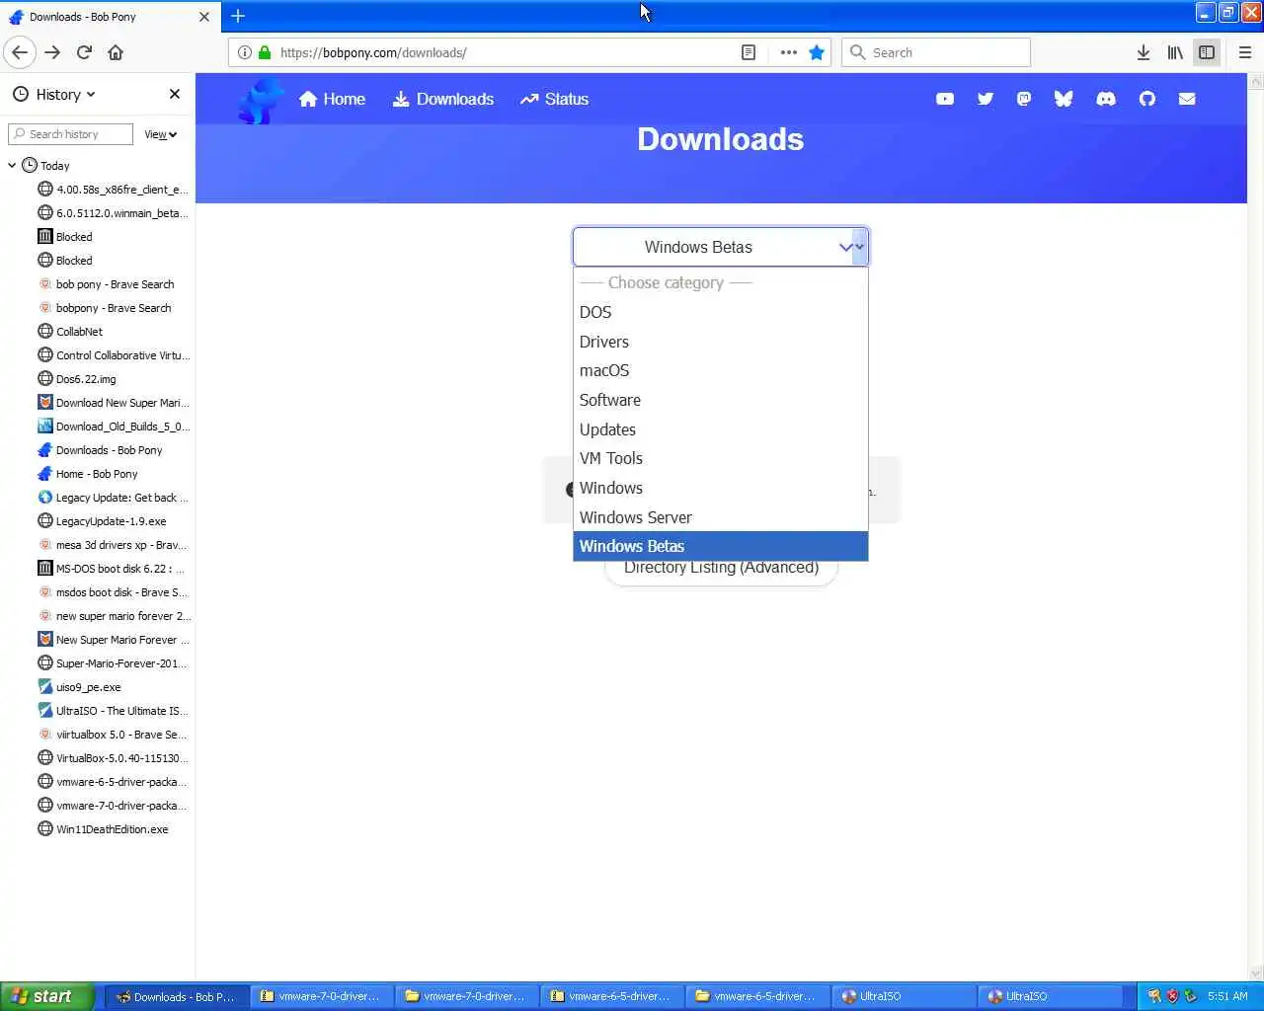Select DOS from category list
1264x1011 pixels.
tap(721, 312)
